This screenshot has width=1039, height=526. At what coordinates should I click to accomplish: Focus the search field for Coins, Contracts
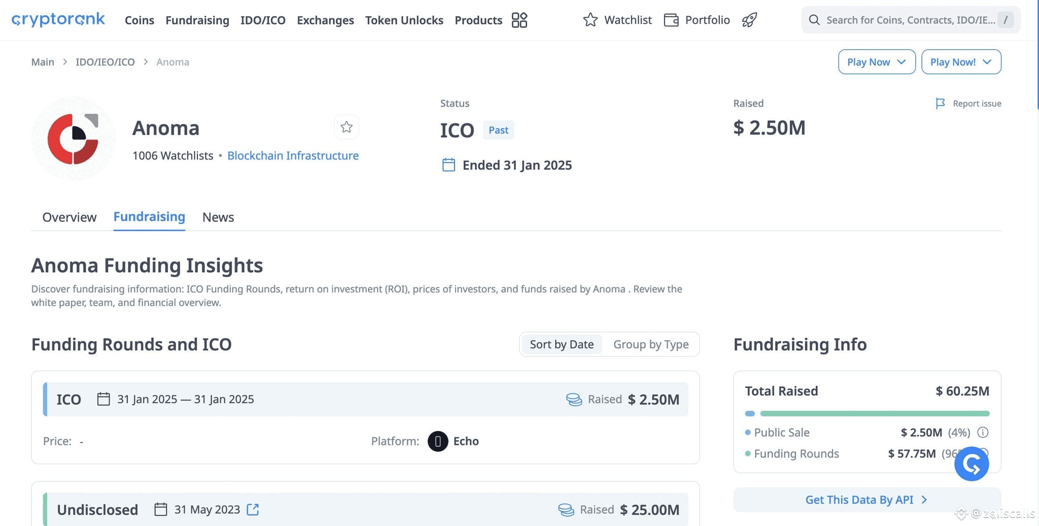[911, 20]
